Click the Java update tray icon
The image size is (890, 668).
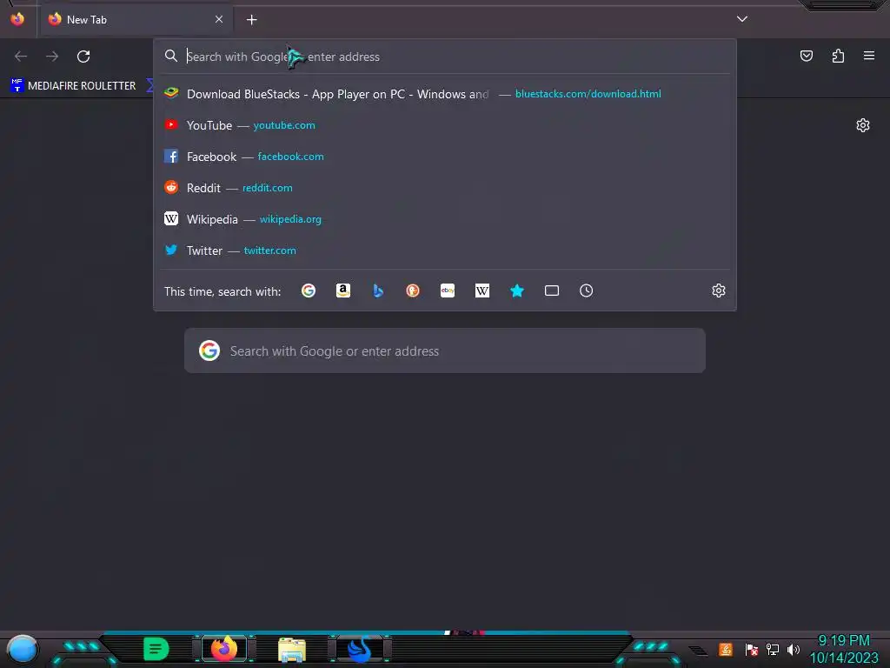726,649
